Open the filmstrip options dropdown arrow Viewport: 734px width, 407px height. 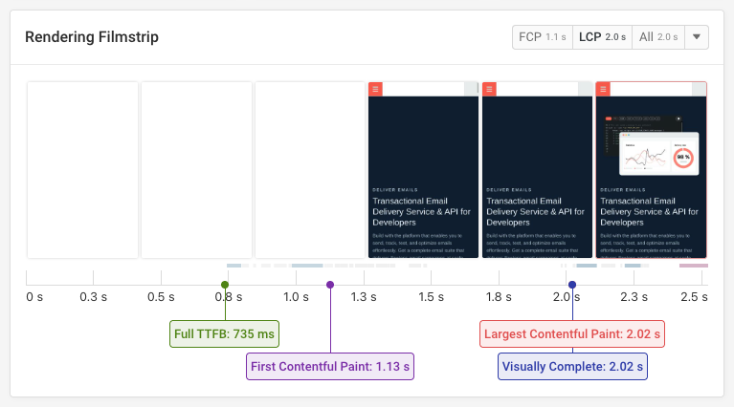click(x=697, y=37)
